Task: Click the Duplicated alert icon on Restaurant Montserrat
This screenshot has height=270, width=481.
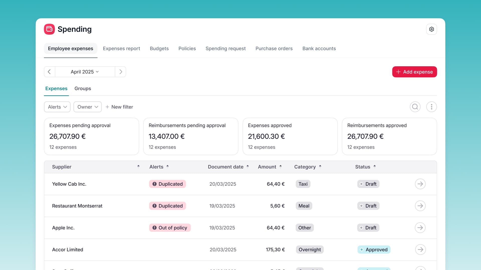Action: (154, 206)
